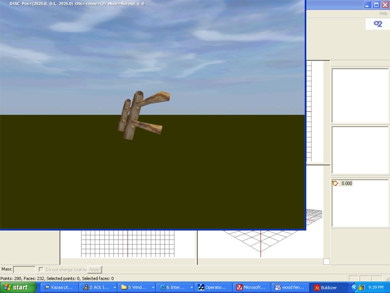390x293 pixels.
Task: Expand the AOL taskbar group arrow
Action: (114, 287)
